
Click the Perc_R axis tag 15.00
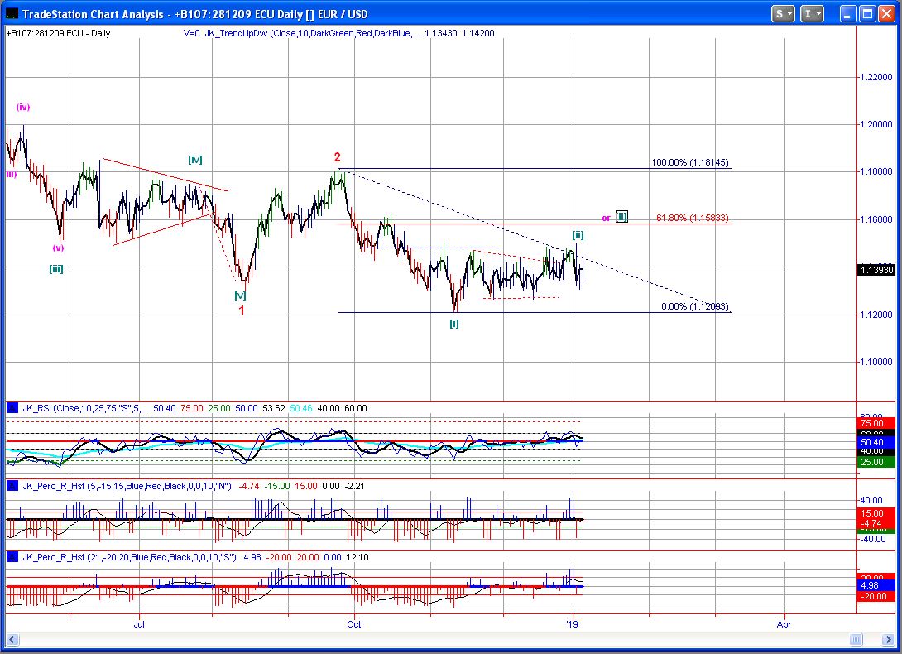coord(876,513)
